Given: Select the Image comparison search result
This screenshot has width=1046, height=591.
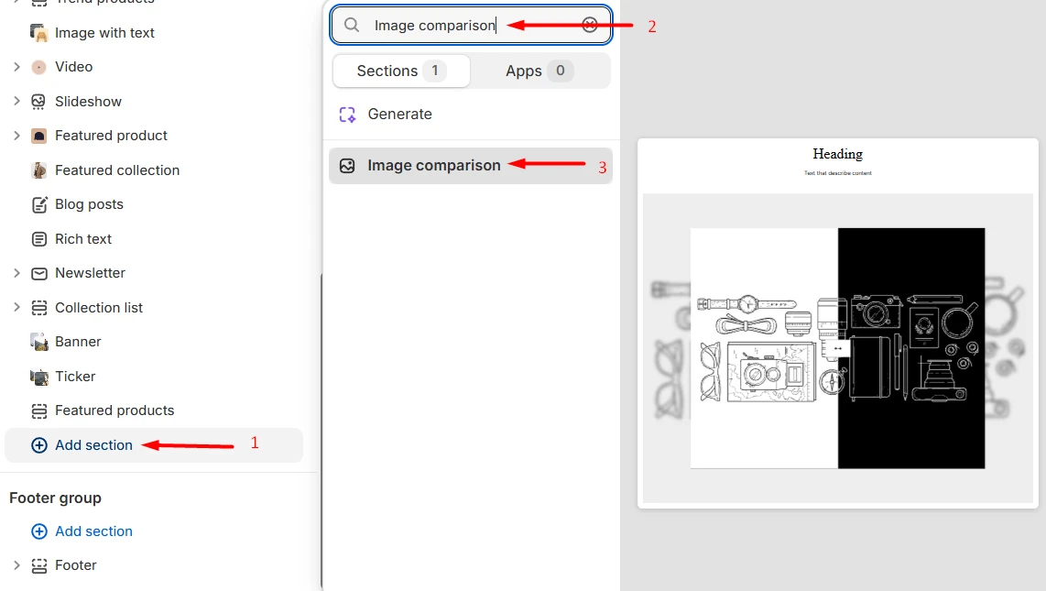Looking at the screenshot, I should click(x=471, y=166).
